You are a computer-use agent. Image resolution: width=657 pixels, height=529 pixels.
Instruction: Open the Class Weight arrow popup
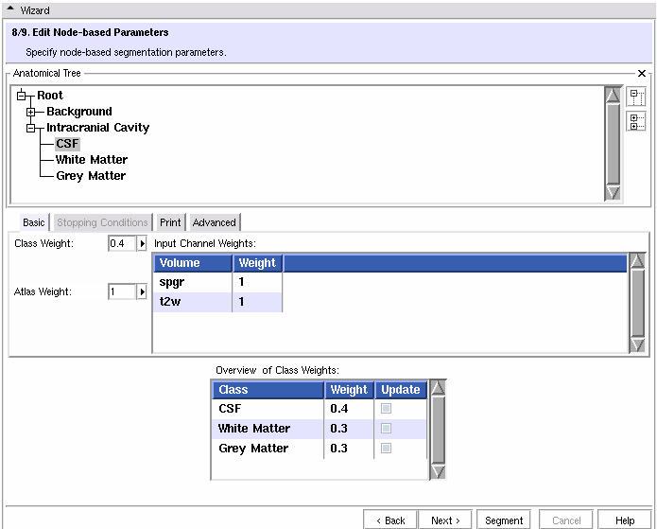pos(143,244)
